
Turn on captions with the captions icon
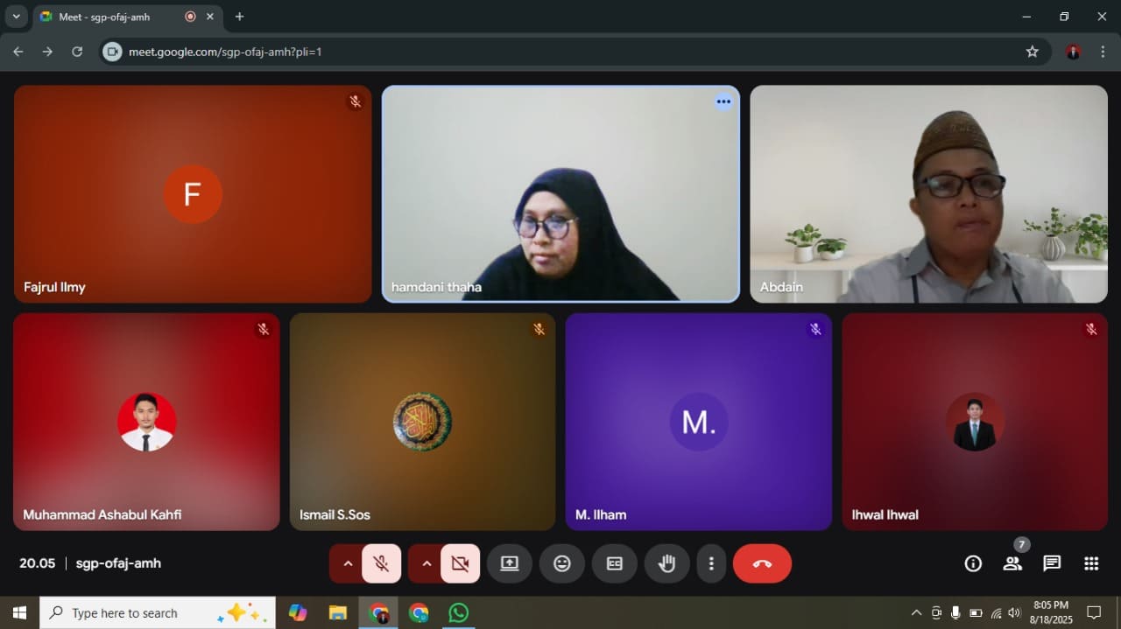615,563
